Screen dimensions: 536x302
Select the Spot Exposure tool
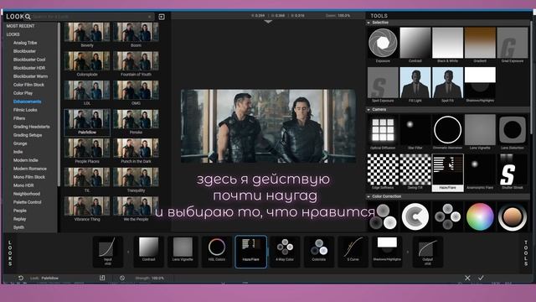pos(383,85)
